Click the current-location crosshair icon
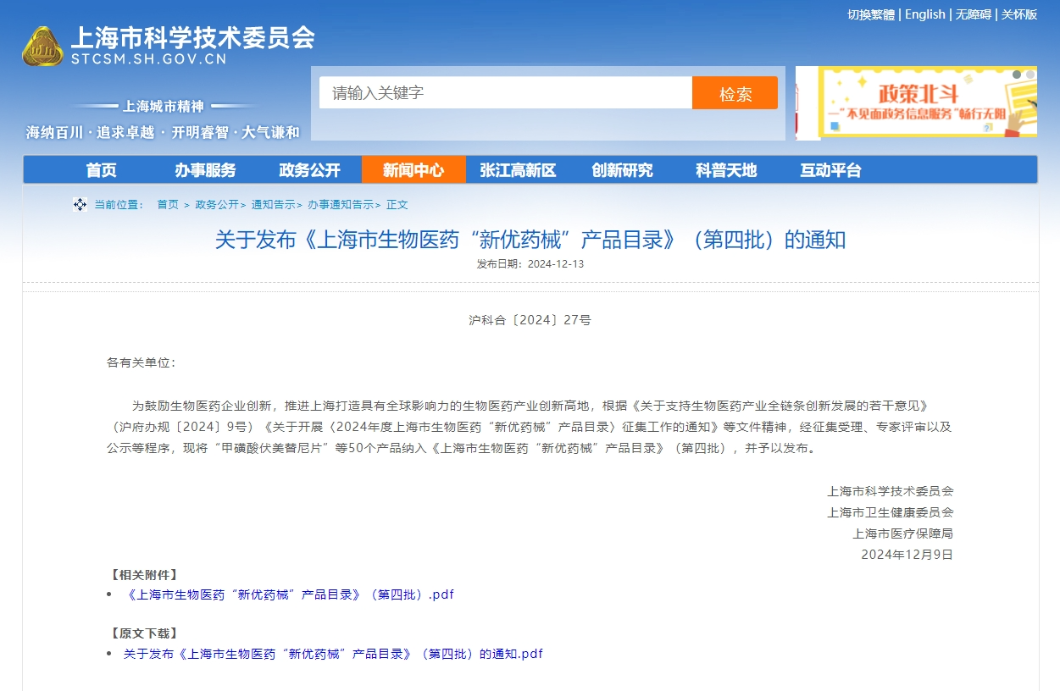 (x=80, y=205)
